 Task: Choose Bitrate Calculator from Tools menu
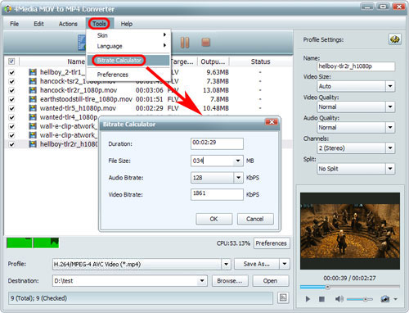coord(128,61)
